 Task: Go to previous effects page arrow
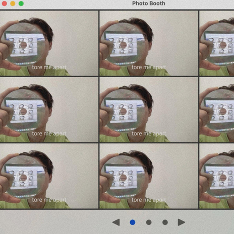tap(116, 222)
